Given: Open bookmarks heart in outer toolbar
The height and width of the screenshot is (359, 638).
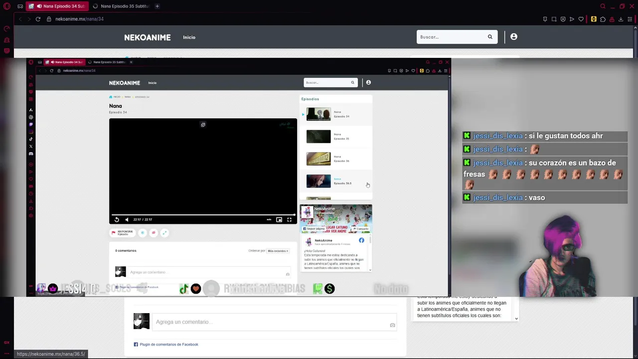Looking at the screenshot, I should coord(581,19).
